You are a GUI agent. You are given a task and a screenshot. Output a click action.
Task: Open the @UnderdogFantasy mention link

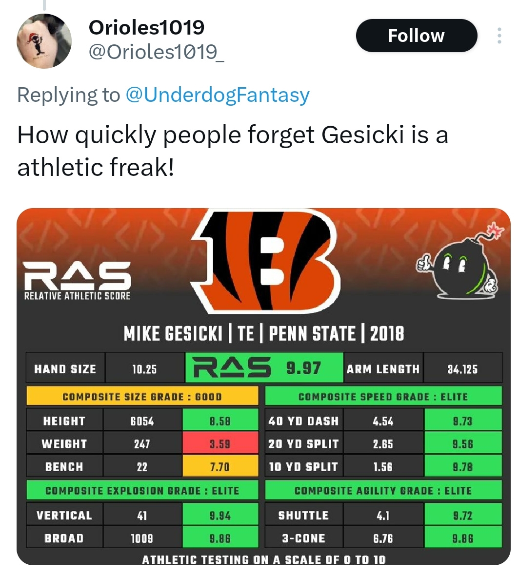[218, 94]
